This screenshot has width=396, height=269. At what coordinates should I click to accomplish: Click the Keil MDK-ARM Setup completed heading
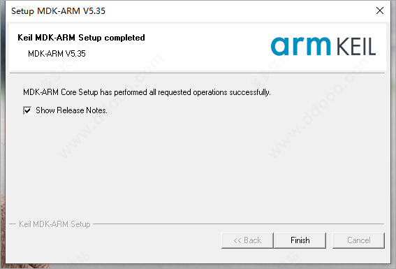tap(81, 38)
